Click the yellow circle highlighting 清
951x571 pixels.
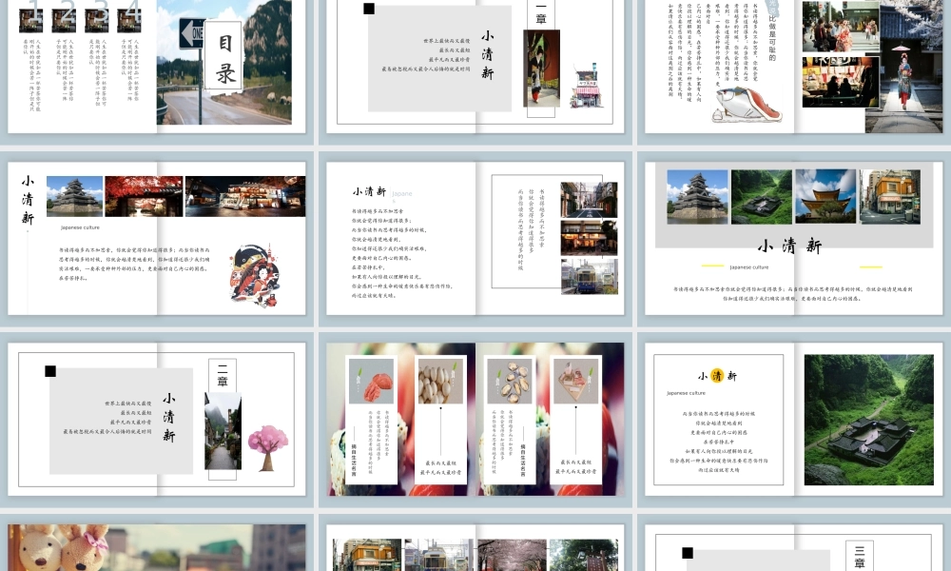(717, 376)
